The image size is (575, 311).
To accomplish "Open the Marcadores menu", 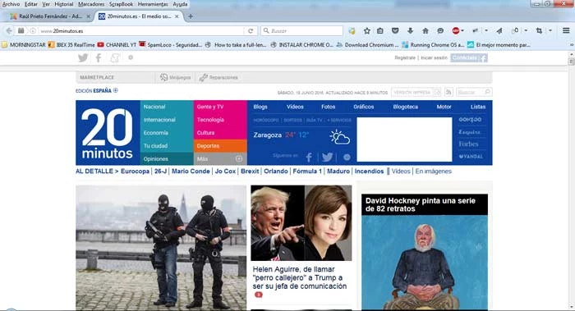I will (91, 4).
